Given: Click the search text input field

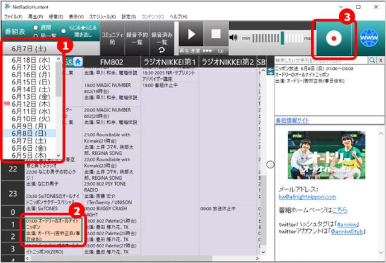Looking at the screenshot, I should (x=321, y=60).
